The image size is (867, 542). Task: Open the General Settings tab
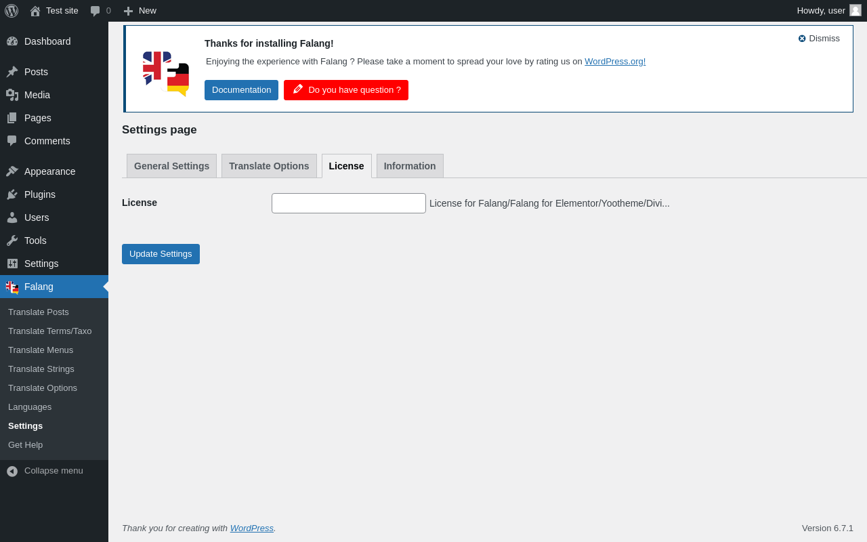171,166
